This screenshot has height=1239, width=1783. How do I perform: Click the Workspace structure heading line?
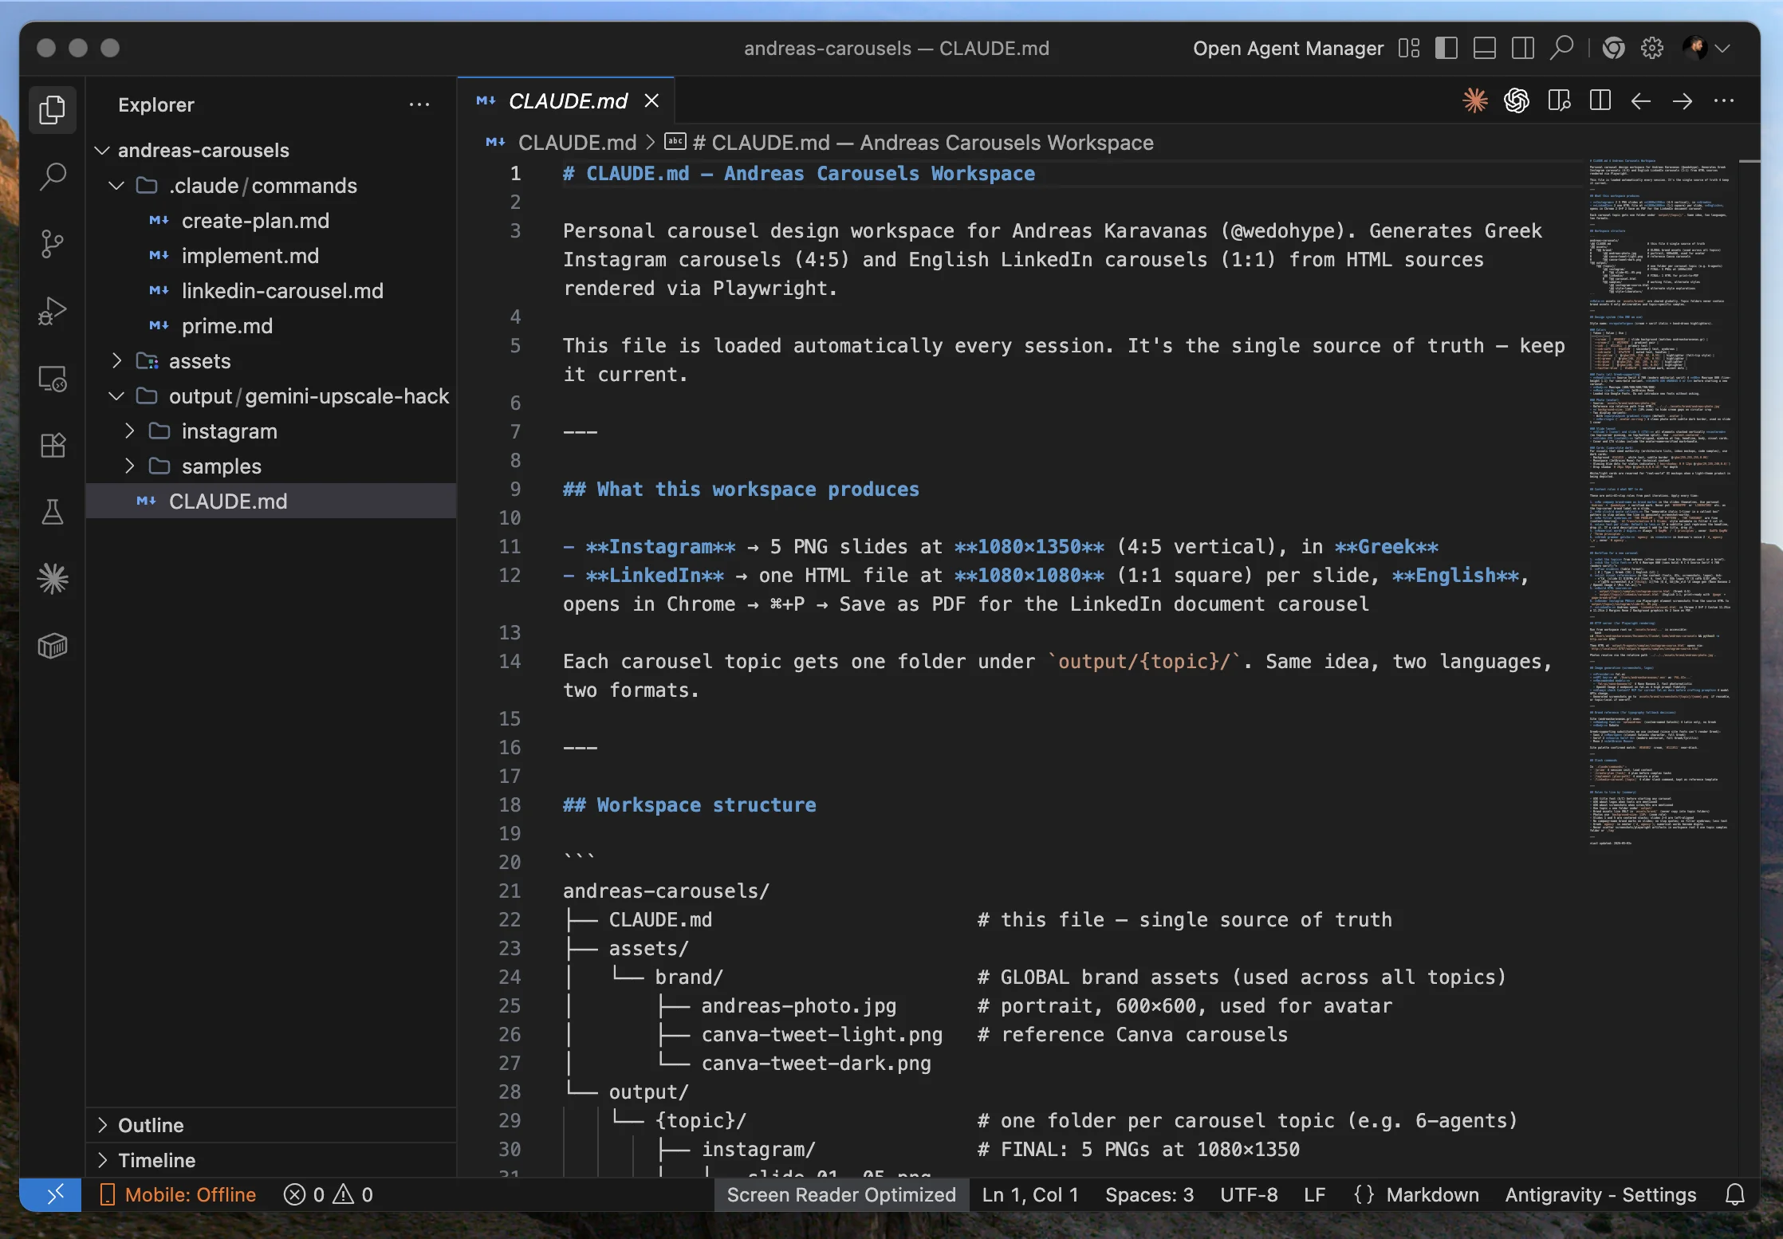[x=689, y=804]
